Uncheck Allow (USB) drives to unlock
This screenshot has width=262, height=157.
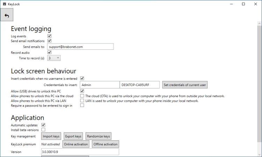click(82, 91)
